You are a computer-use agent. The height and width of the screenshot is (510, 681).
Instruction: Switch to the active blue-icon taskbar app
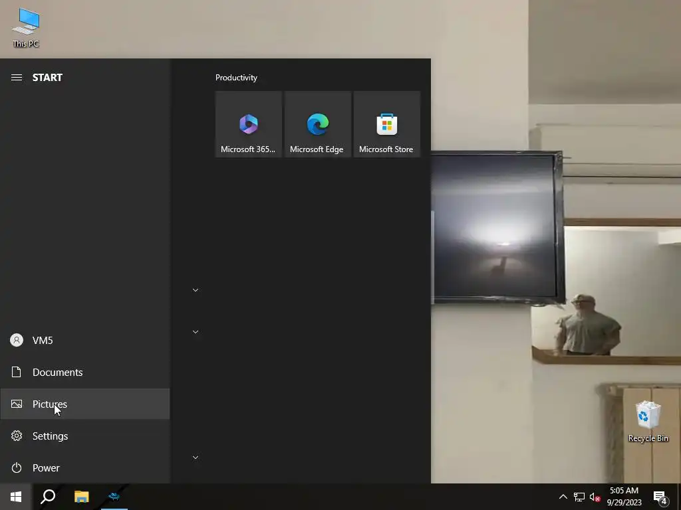[114, 497]
